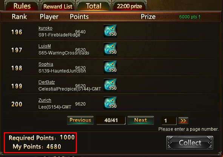Go to the Previous page
This screenshot has width=223, height=157.
(x=80, y=120)
